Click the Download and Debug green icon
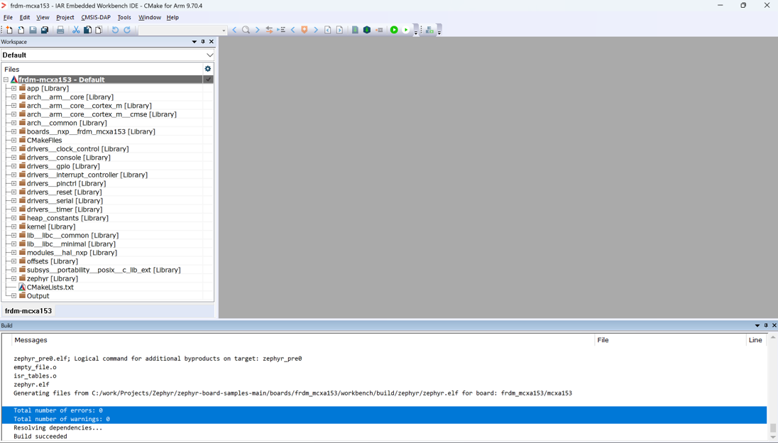778x443 pixels. (x=394, y=31)
